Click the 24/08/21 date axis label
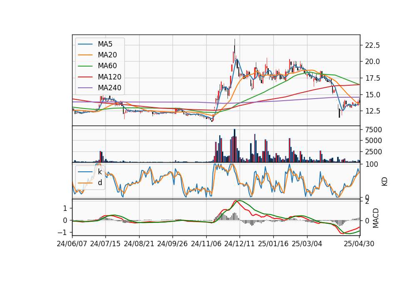The height and width of the screenshot is (287, 400). click(139, 244)
